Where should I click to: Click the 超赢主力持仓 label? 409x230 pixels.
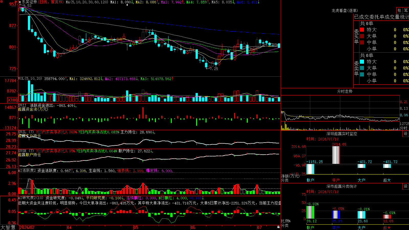coord(29,136)
